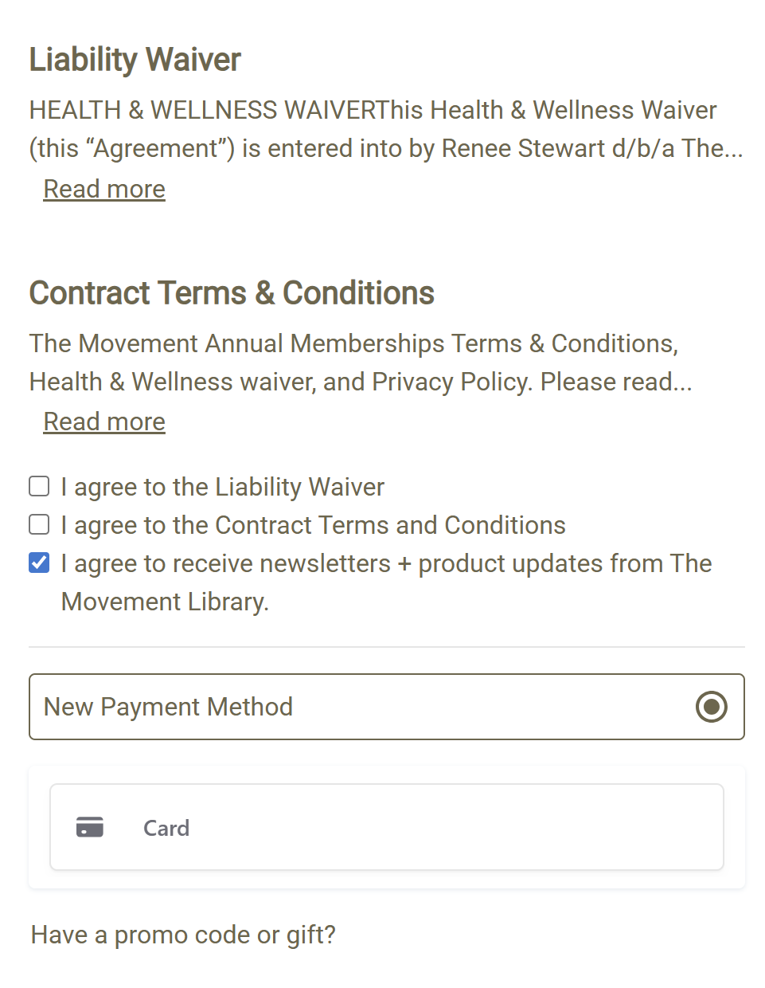765x988 pixels.
Task: Click the "HEALTH & WELLNESS WAIVER" summary text
Action: (x=203, y=110)
